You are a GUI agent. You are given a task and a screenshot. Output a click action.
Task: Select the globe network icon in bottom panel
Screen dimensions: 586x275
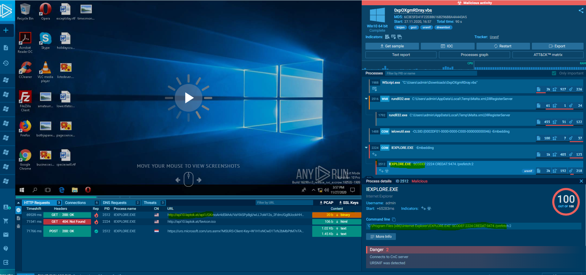[18, 210]
